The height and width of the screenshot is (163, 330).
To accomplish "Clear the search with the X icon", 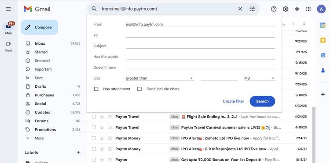I will click(240, 9).
